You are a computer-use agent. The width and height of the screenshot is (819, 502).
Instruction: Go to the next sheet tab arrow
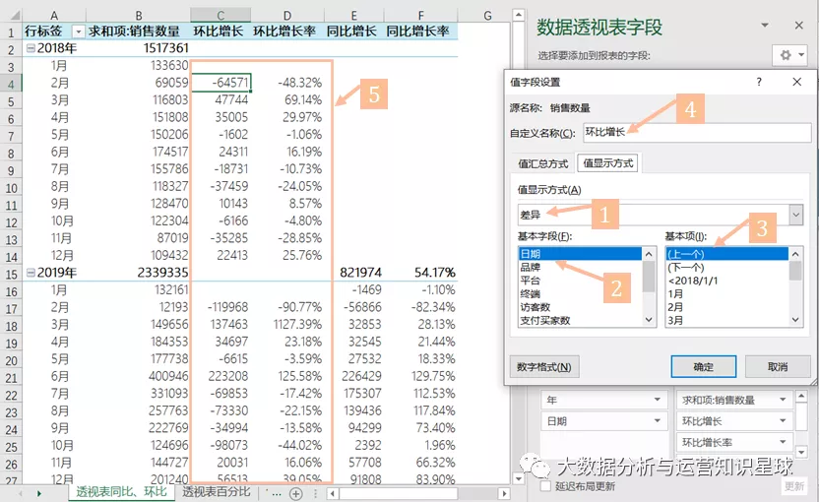point(38,493)
